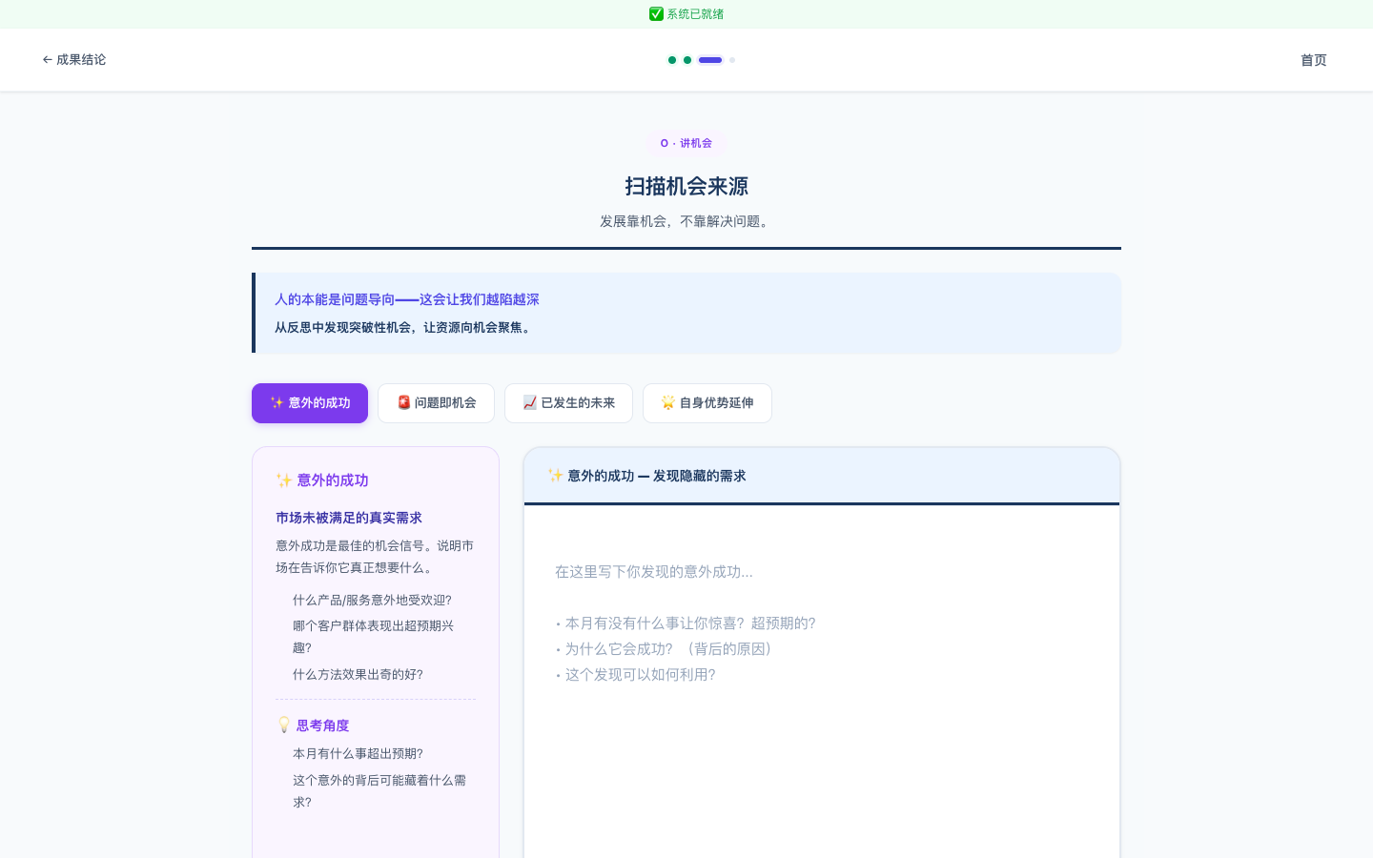Open the 首页 link
Image resolution: width=1373 pixels, height=858 pixels.
(1313, 60)
